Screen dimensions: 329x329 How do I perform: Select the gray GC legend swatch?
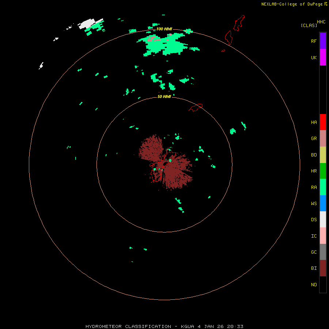[x=323, y=252]
